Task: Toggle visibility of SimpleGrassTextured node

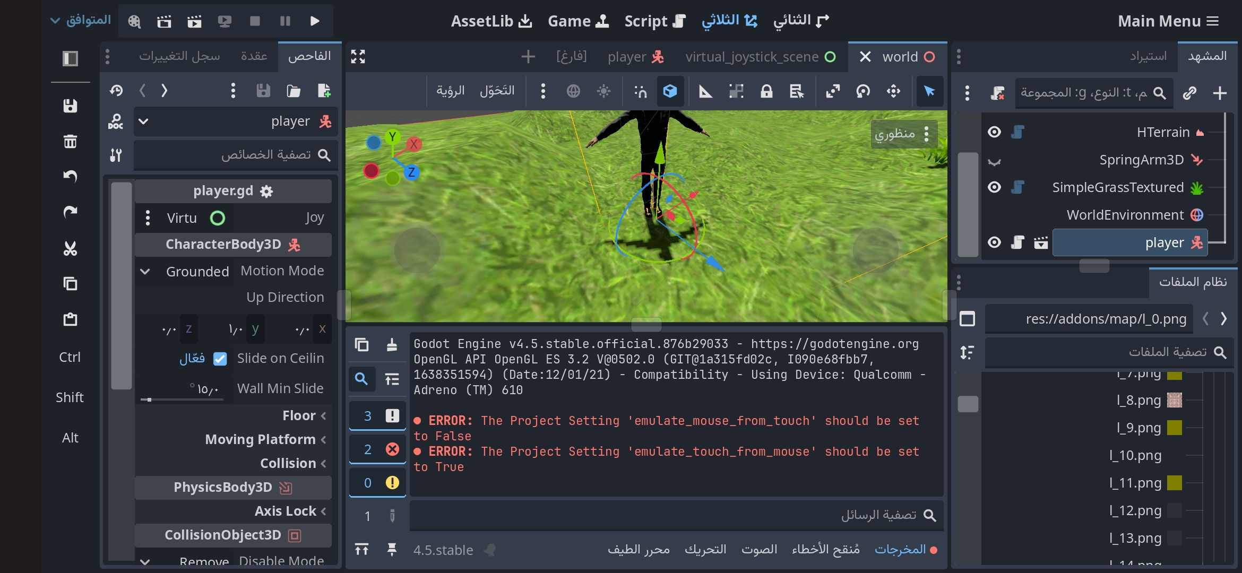Action: [994, 187]
